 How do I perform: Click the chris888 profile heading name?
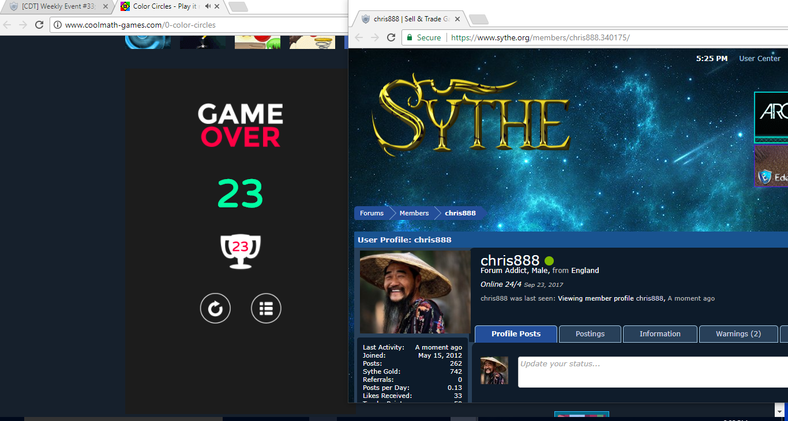[510, 260]
